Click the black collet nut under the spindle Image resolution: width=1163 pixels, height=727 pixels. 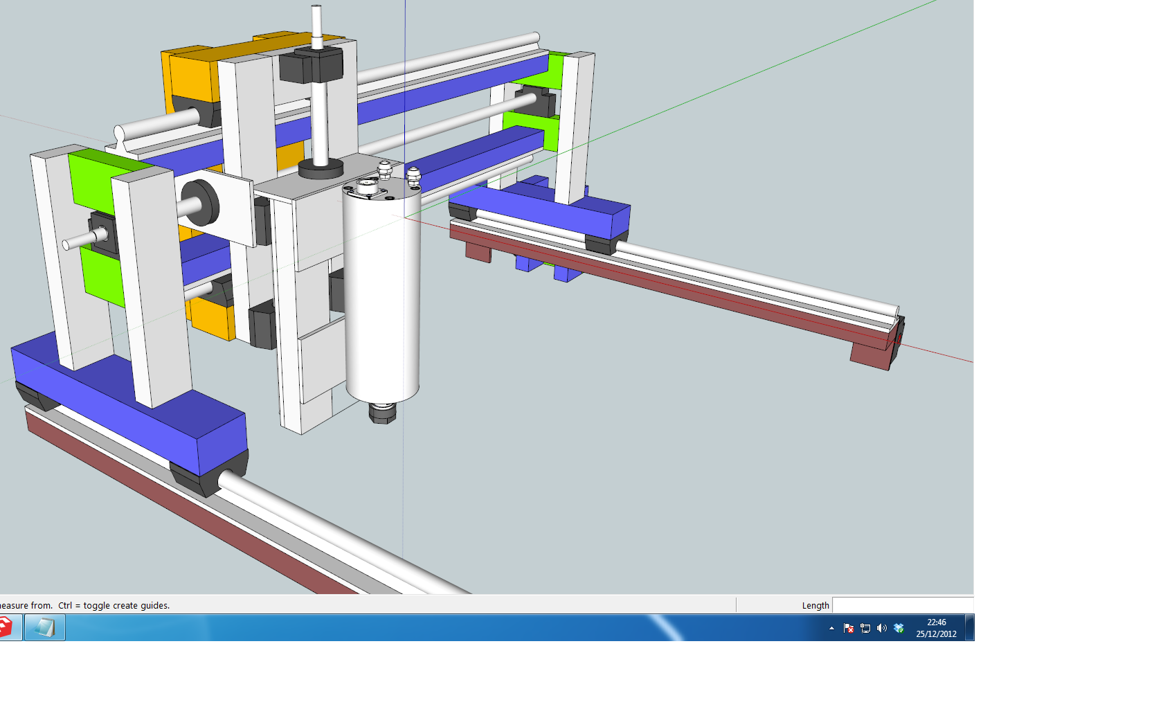(x=381, y=413)
